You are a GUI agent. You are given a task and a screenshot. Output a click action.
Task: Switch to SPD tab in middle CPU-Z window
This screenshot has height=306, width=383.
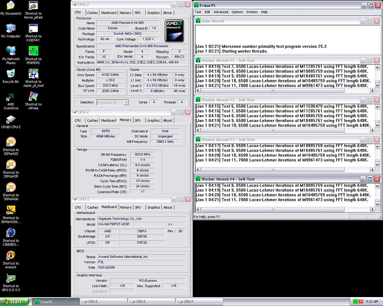pyautogui.click(x=138, y=120)
